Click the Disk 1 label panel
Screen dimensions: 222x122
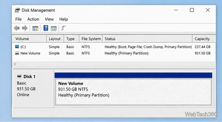pos(33,89)
